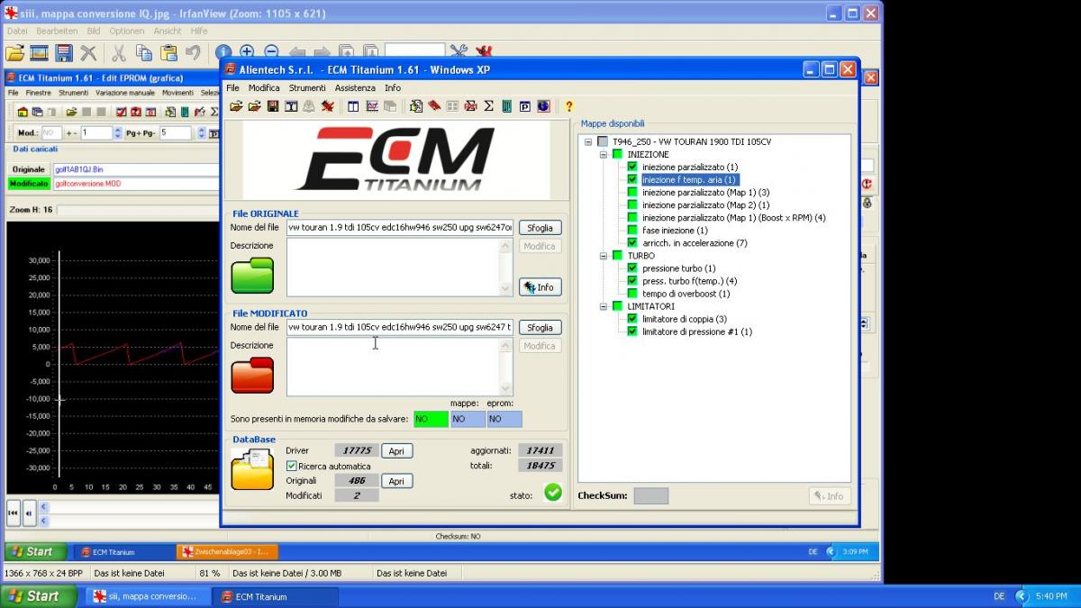Click the red envelope icon in ECM toolbar
This screenshot has height=608, width=1081.
470,106
